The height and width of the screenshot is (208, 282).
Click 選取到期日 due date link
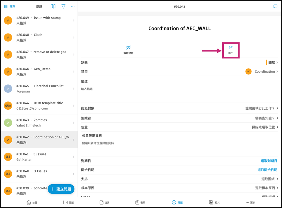click(x=269, y=161)
